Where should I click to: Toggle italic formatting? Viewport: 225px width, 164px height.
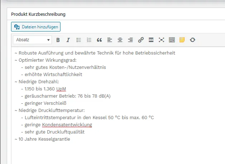coord(68,40)
